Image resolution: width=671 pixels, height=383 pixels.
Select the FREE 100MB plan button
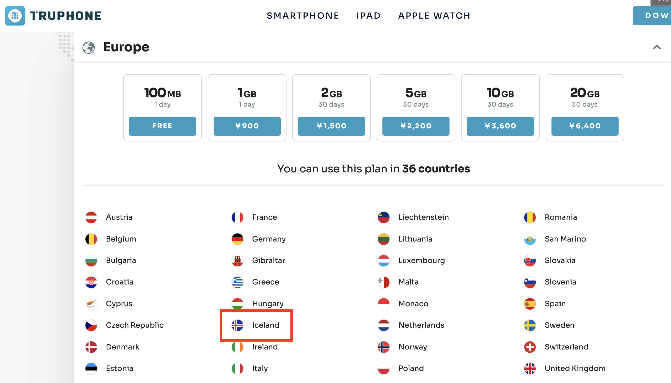(x=162, y=126)
